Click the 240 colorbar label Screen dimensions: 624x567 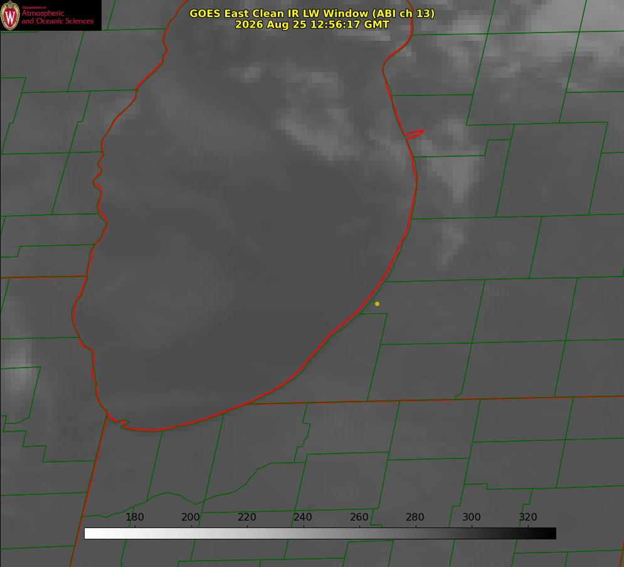tap(303, 517)
